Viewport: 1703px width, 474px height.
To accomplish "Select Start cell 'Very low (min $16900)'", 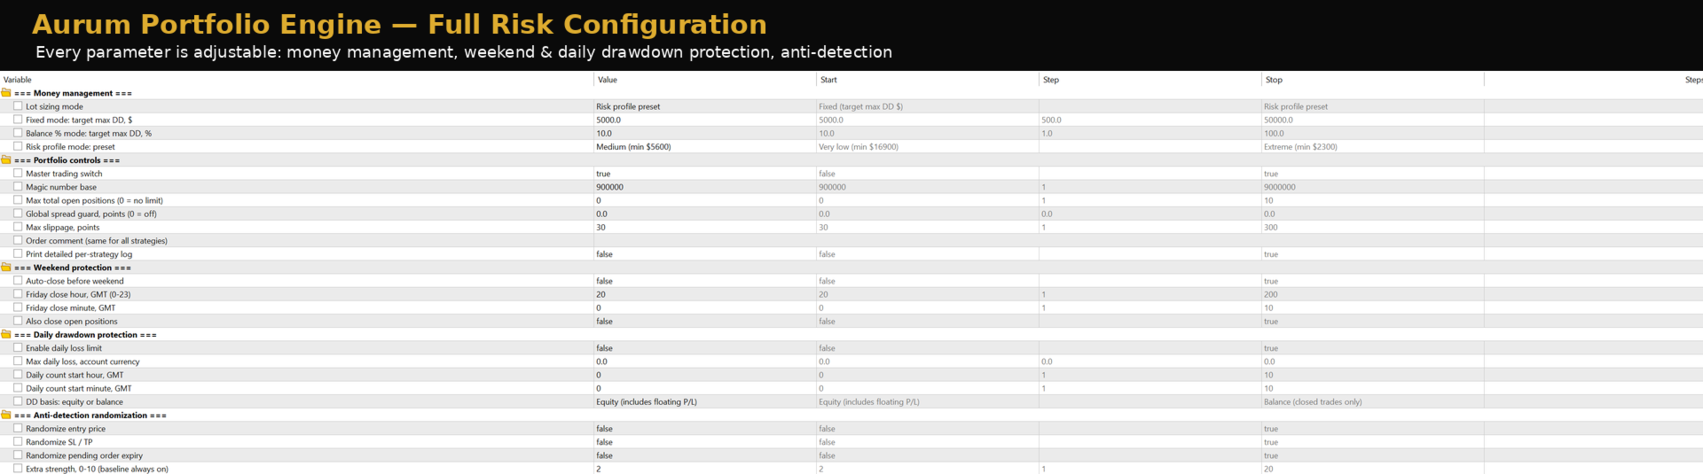I will [928, 147].
